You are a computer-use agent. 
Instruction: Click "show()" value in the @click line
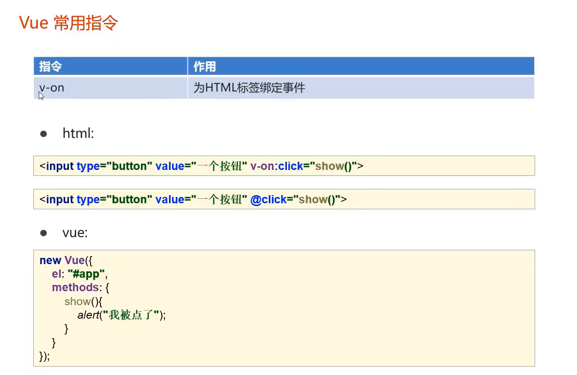[317, 199]
